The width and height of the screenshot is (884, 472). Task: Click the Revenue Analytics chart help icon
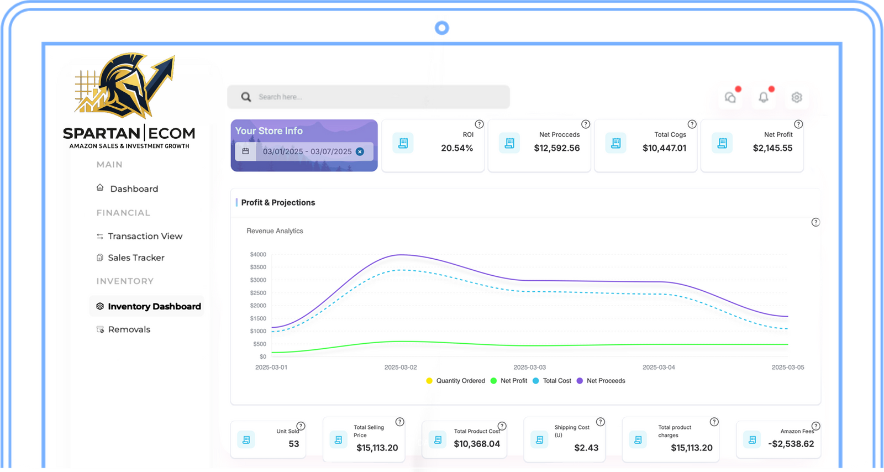tap(815, 222)
